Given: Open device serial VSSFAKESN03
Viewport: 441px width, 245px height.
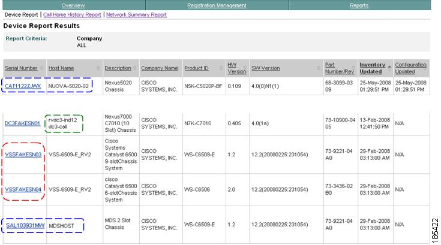Looking at the screenshot, I should coord(23,155).
